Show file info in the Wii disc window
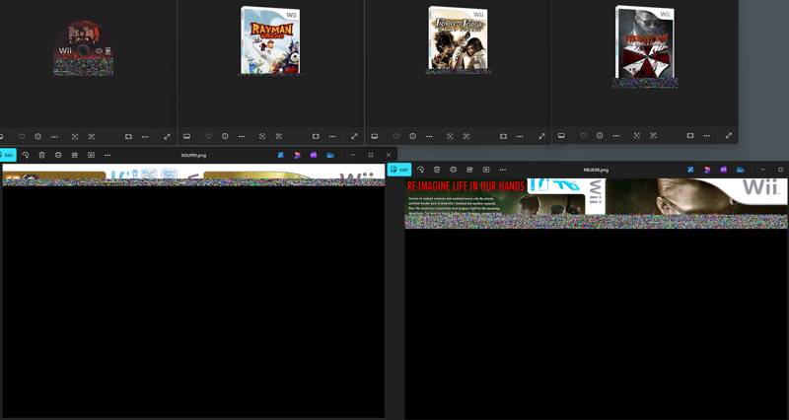This screenshot has width=789, height=420. click(x=37, y=136)
